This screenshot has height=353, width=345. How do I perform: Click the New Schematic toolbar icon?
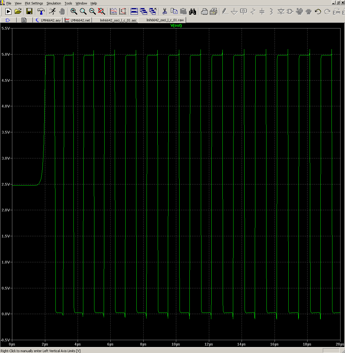pyautogui.click(x=8, y=11)
